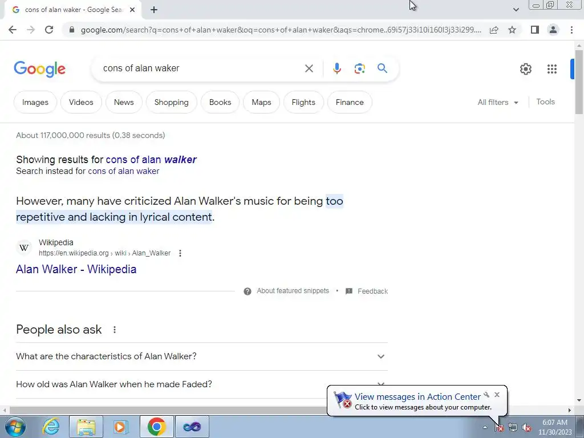The height and width of the screenshot is (438, 584).
Task: Open balloon notification options wrench
Action: coord(486,395)
